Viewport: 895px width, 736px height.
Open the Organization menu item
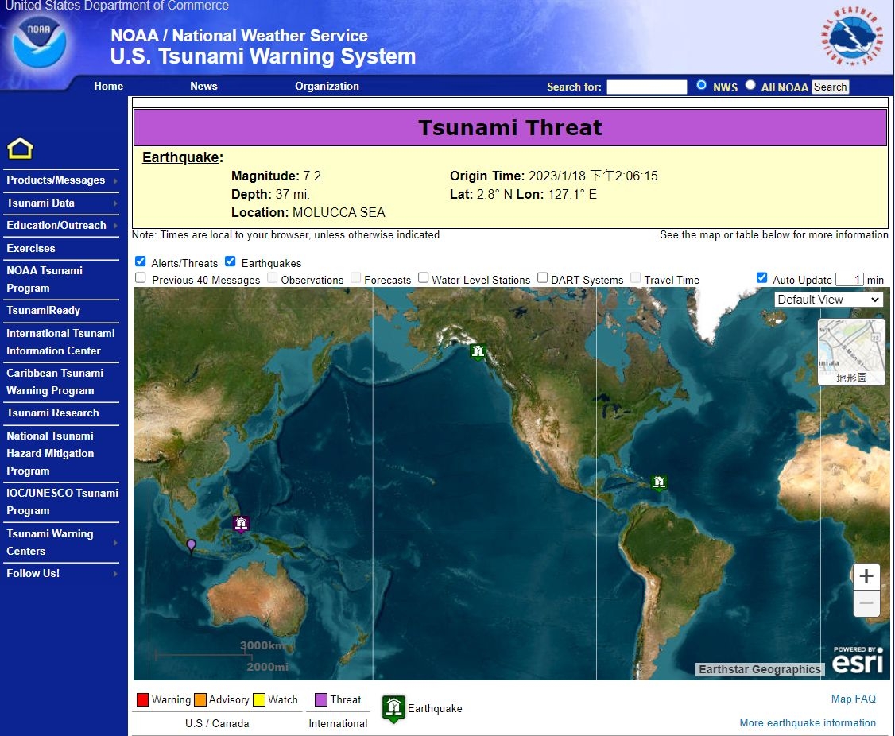[327, 86]
